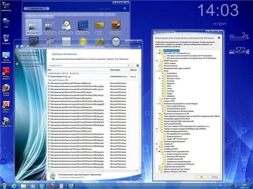Screen dimensions: 253x189
Task: Open the Organize dropdown in updates window
Action: (56, 66)
